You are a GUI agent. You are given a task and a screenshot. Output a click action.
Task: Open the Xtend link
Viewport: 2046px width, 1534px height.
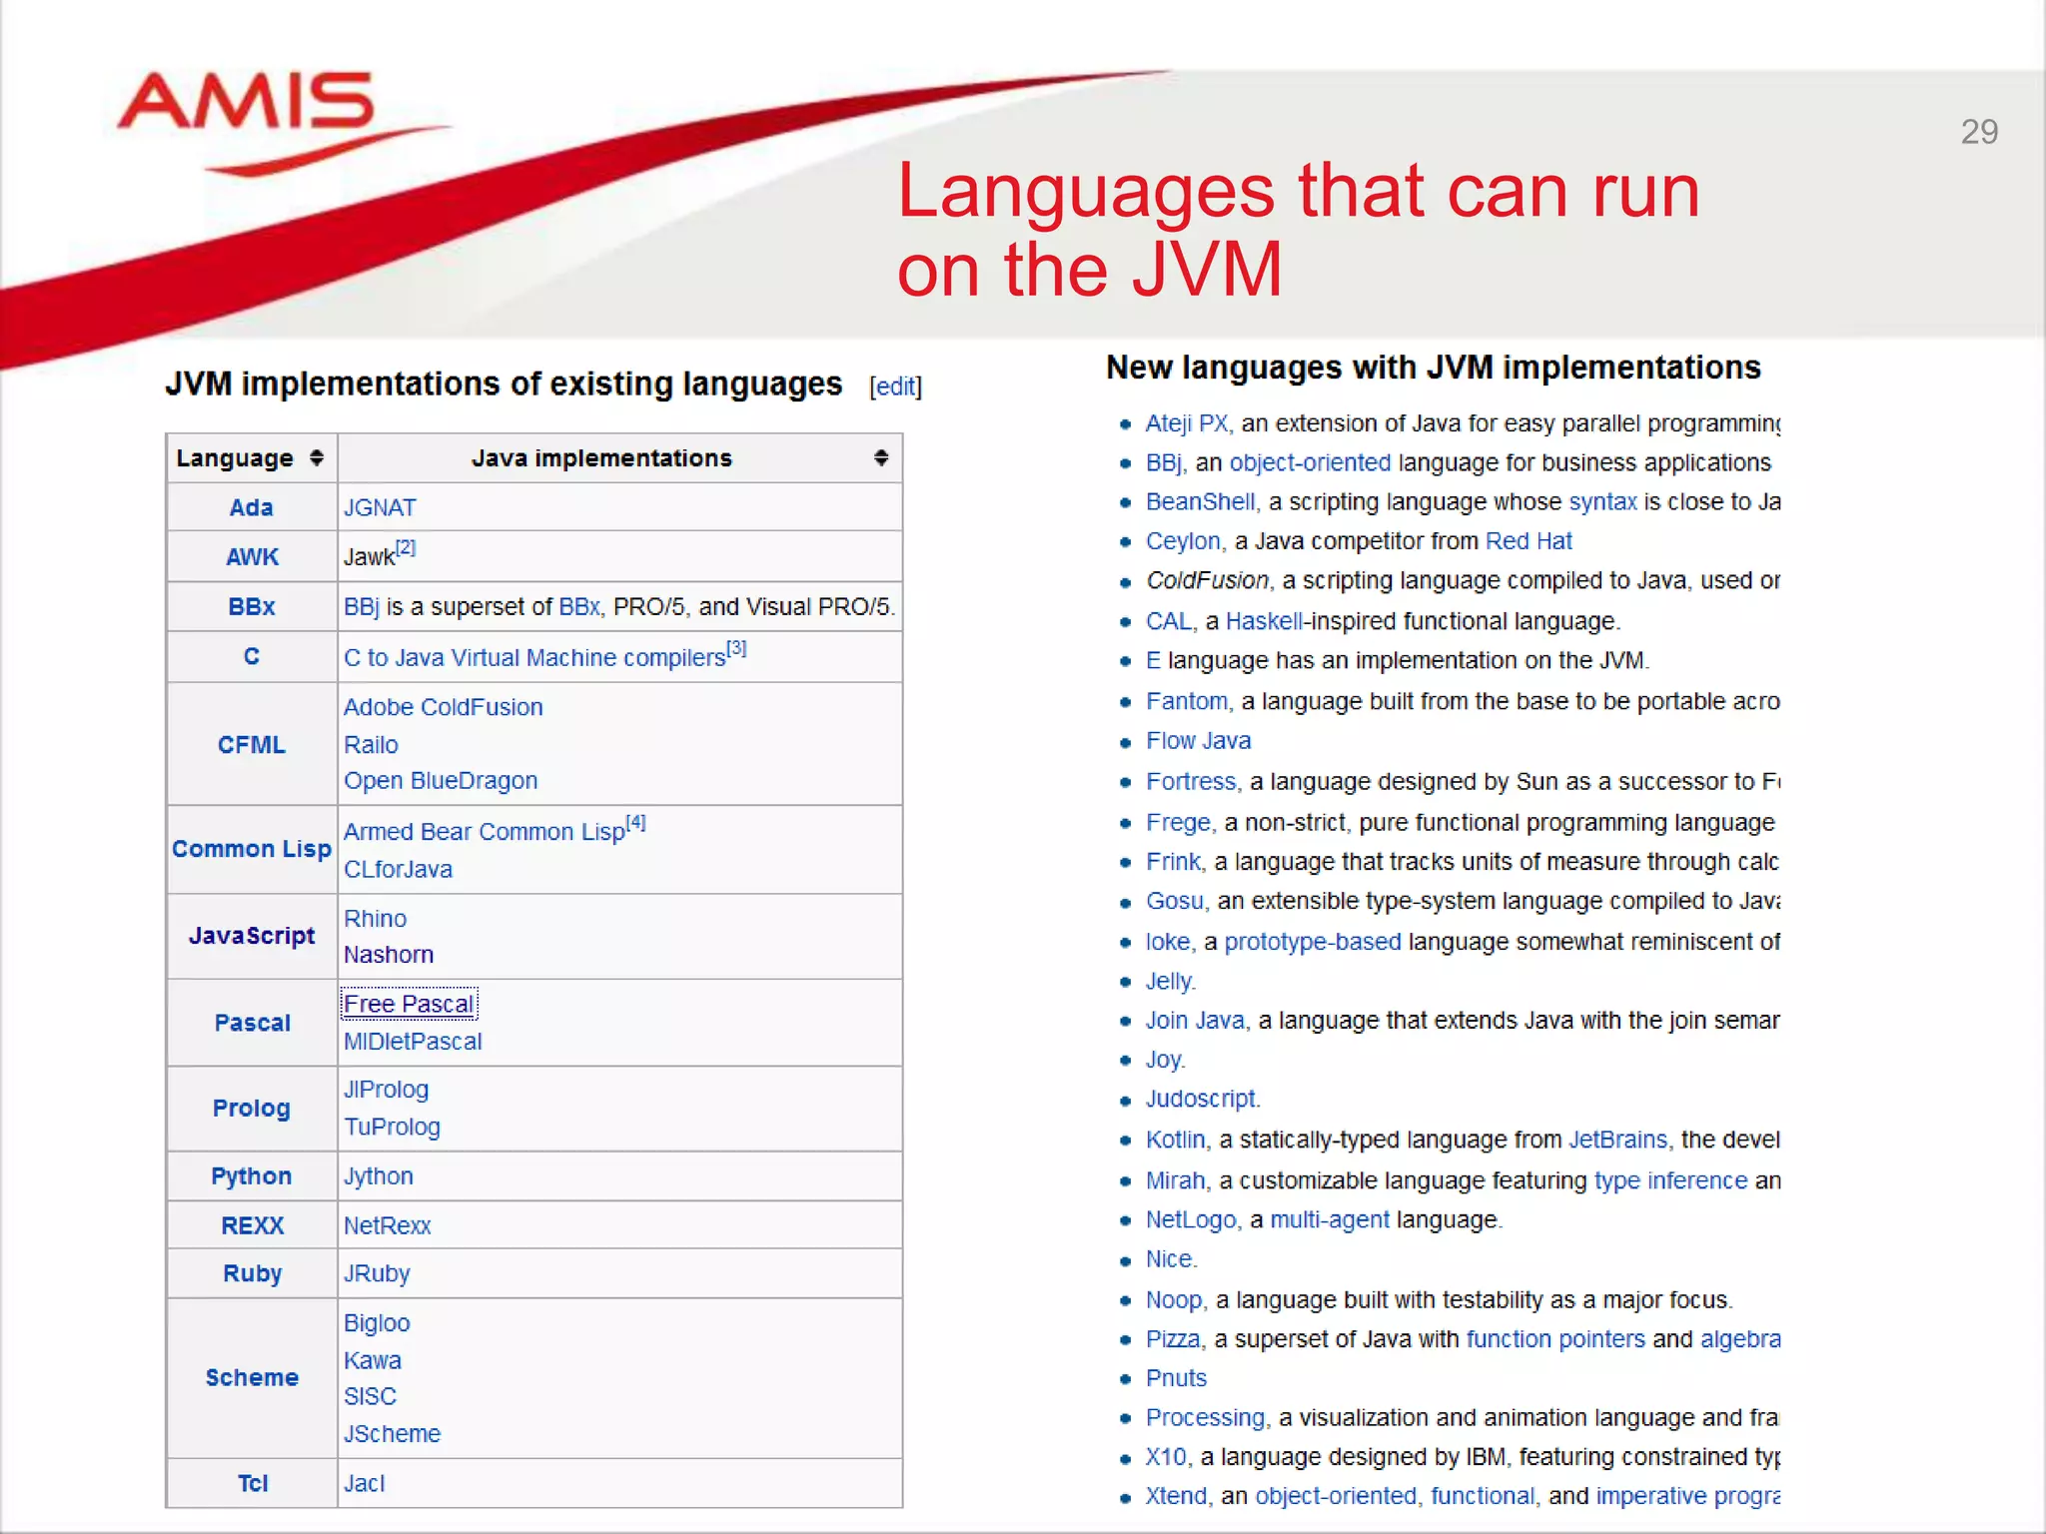pyautogui.click(x=1176, y=1496)
